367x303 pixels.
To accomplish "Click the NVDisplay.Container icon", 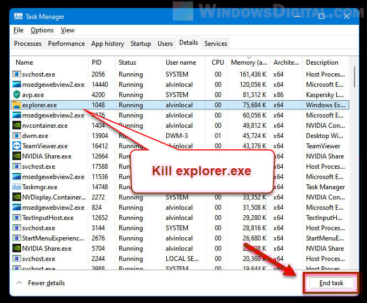I will click(x=16, y=197).
